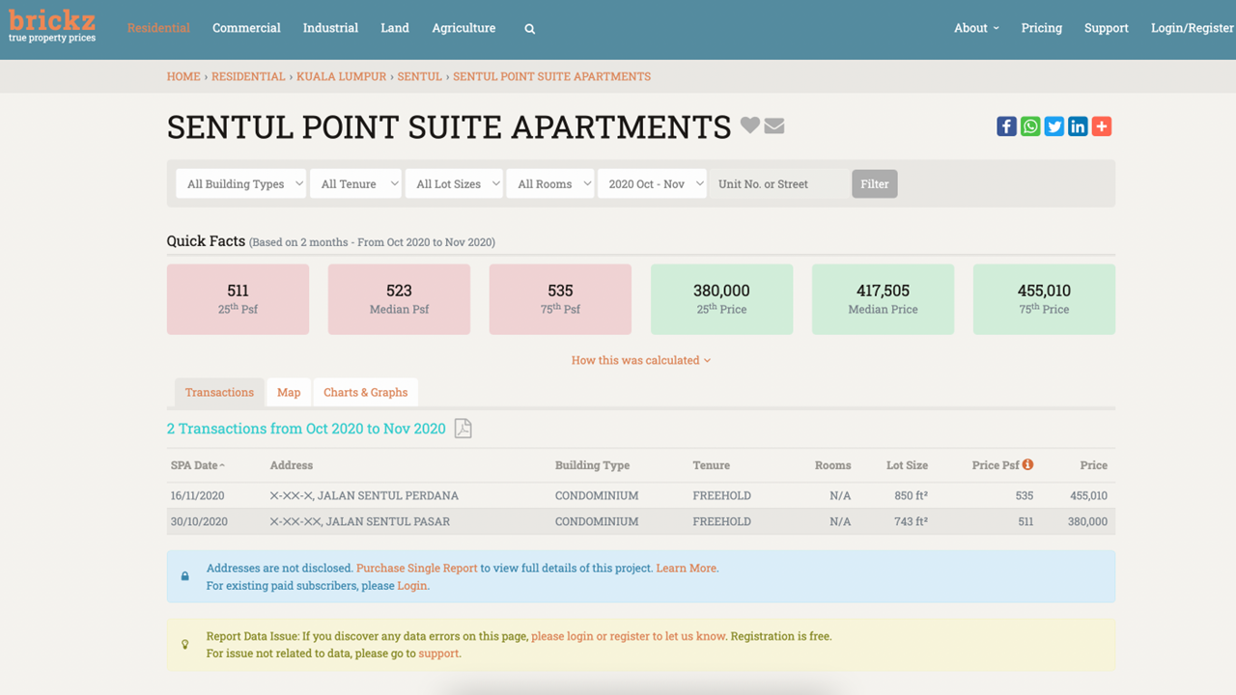Viewport: 1236px width, 695px height.
Task: Open Purchase Single Report link
Action: (417, 569)
